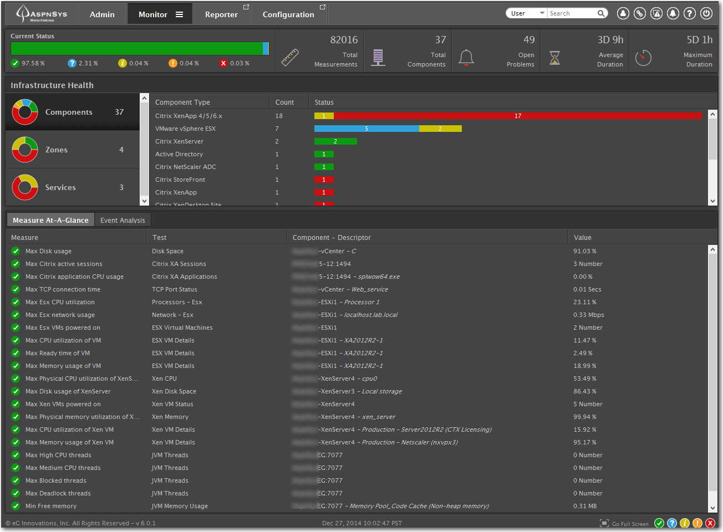
Task: Click the footer blue question status icon
Action: (672, 523)
